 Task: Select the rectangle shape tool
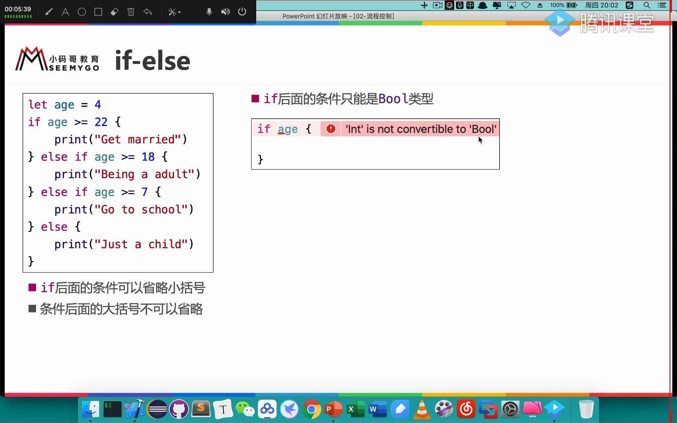98,12
